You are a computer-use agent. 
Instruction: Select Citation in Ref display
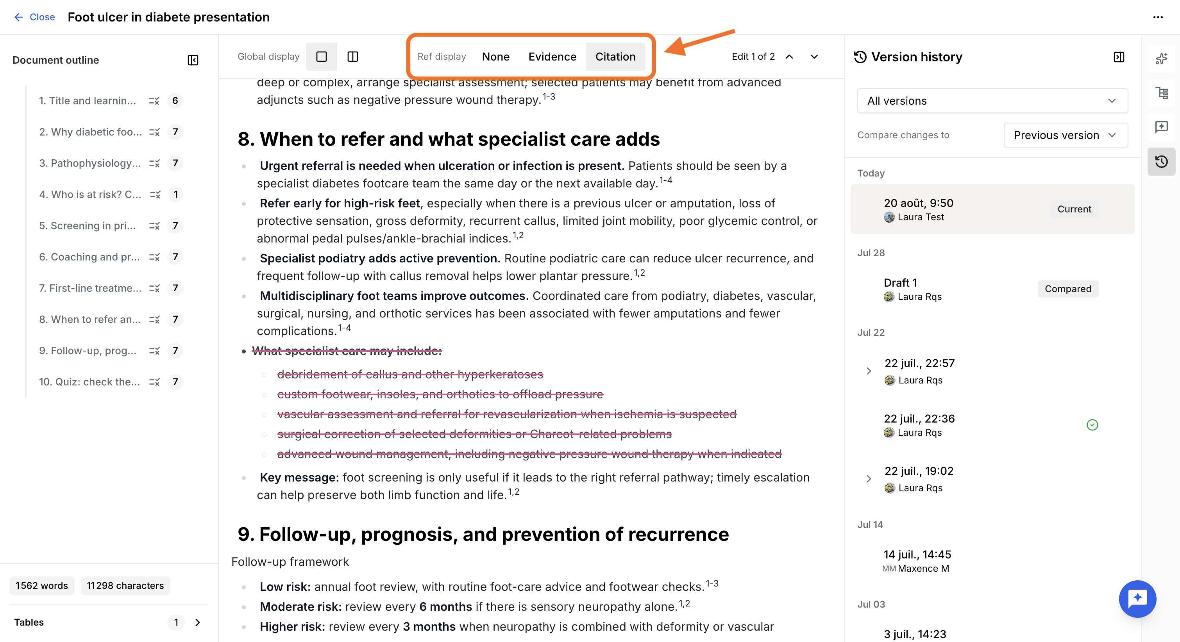pyautogui.click(x=615, y=56)
